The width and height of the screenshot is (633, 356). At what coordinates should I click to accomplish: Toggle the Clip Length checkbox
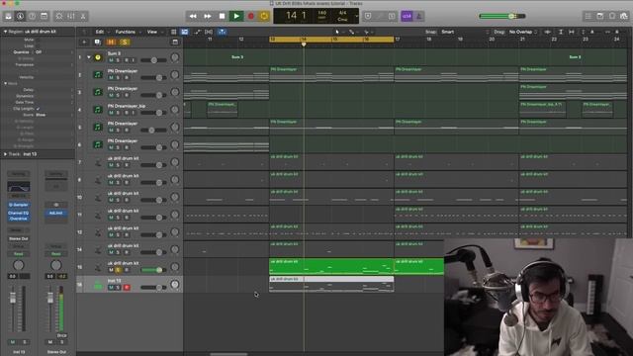point(38,109)
